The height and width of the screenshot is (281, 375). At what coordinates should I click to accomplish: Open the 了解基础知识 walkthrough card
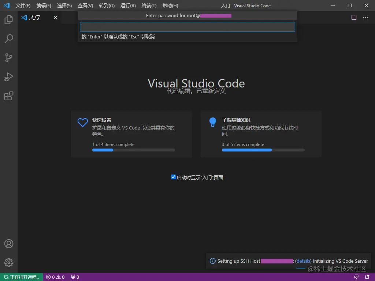pos(261,134)
